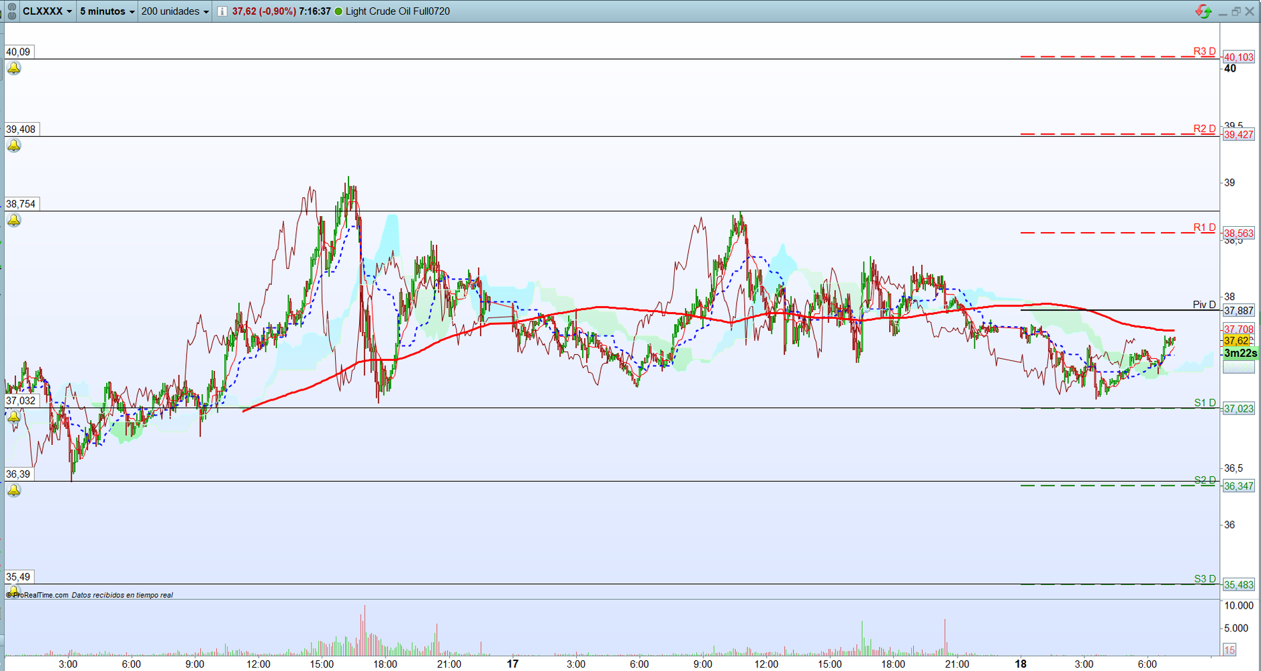Viewport: 1261px width, 671px height.
Task: Select the 35,49 horizontal line label
Action: point(18,576)
